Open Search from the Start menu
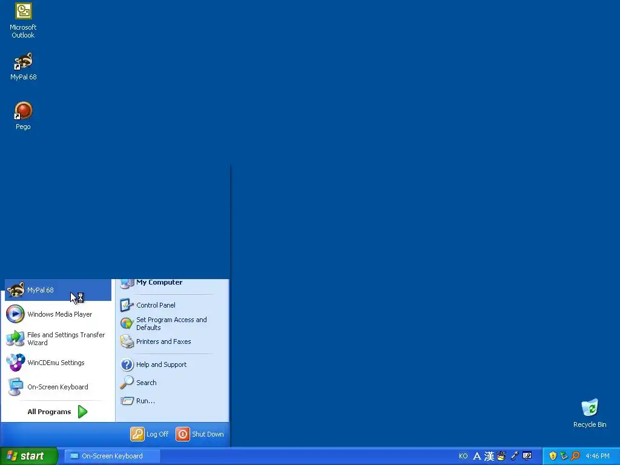Screen dimensions: 620x465 tap(172, 383)
